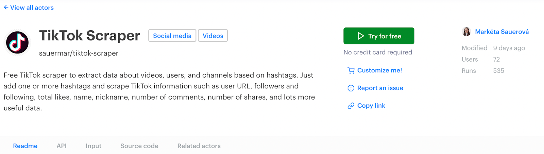Open Markéta Sauerová's author profile link
544x154 pixels.
click(502, 32)
